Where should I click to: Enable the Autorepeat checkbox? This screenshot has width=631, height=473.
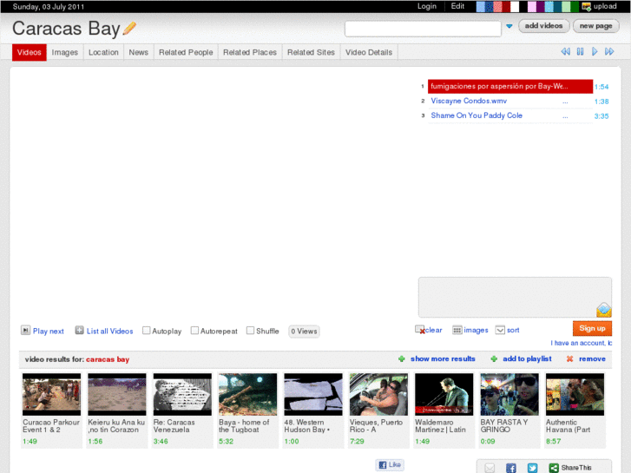click(x=194, y=331)
